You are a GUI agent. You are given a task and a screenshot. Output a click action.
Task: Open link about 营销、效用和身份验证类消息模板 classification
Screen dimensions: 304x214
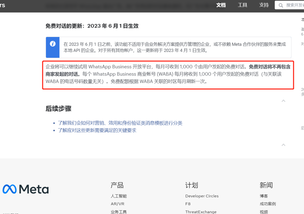(x=120, y=123)
